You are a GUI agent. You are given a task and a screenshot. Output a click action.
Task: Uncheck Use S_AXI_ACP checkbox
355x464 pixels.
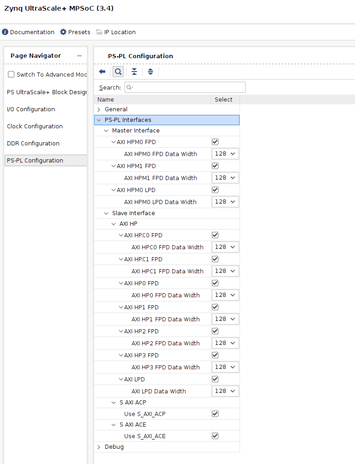tap(215, 414)
